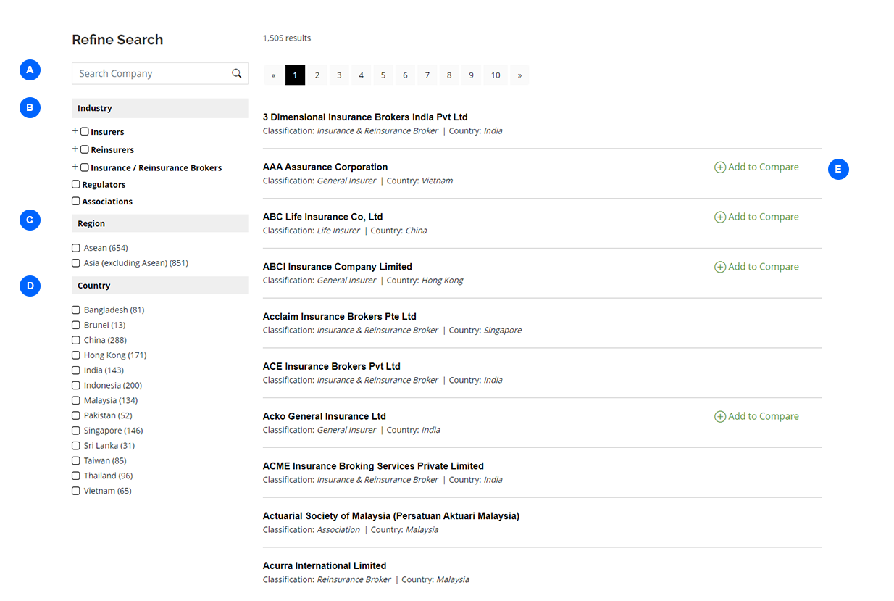Tick the Pakistan checkbox
894x601 pixels.
pos(76,415)
